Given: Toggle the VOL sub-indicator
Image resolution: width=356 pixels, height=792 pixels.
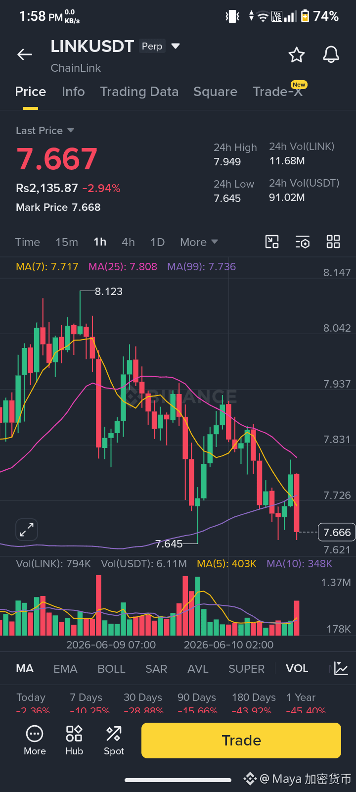Looking at the screenshot, I should (x=297, y=669).
